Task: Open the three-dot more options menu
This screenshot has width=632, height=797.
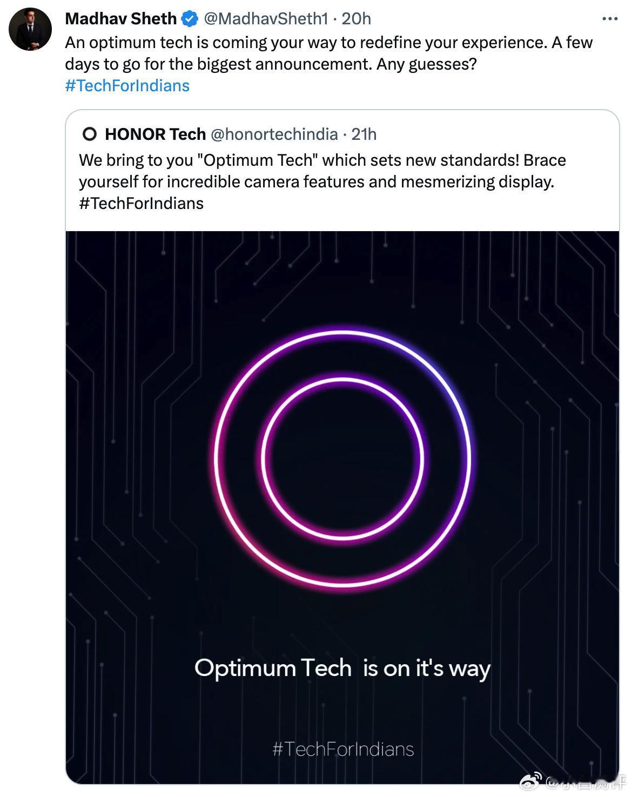Action: [609, 19]
